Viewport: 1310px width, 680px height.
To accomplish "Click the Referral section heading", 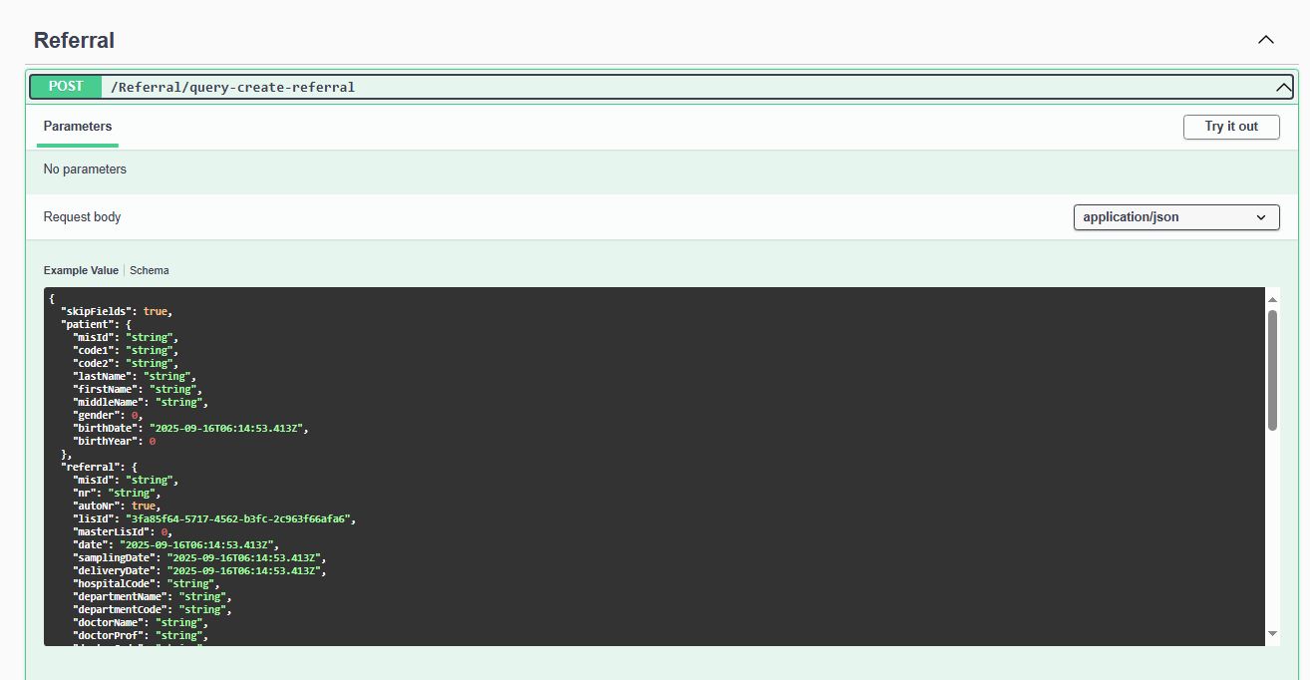I will pos(74,41).
